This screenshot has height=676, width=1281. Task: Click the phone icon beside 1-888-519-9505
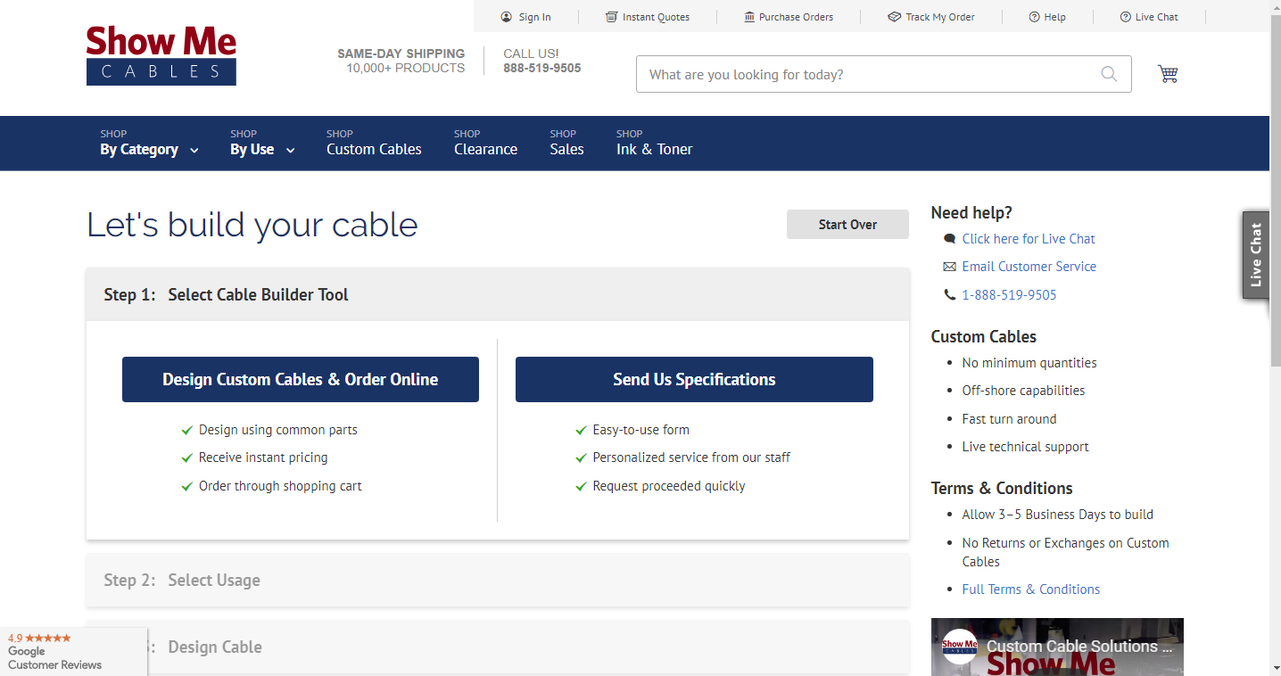click(x=949, y=294)
